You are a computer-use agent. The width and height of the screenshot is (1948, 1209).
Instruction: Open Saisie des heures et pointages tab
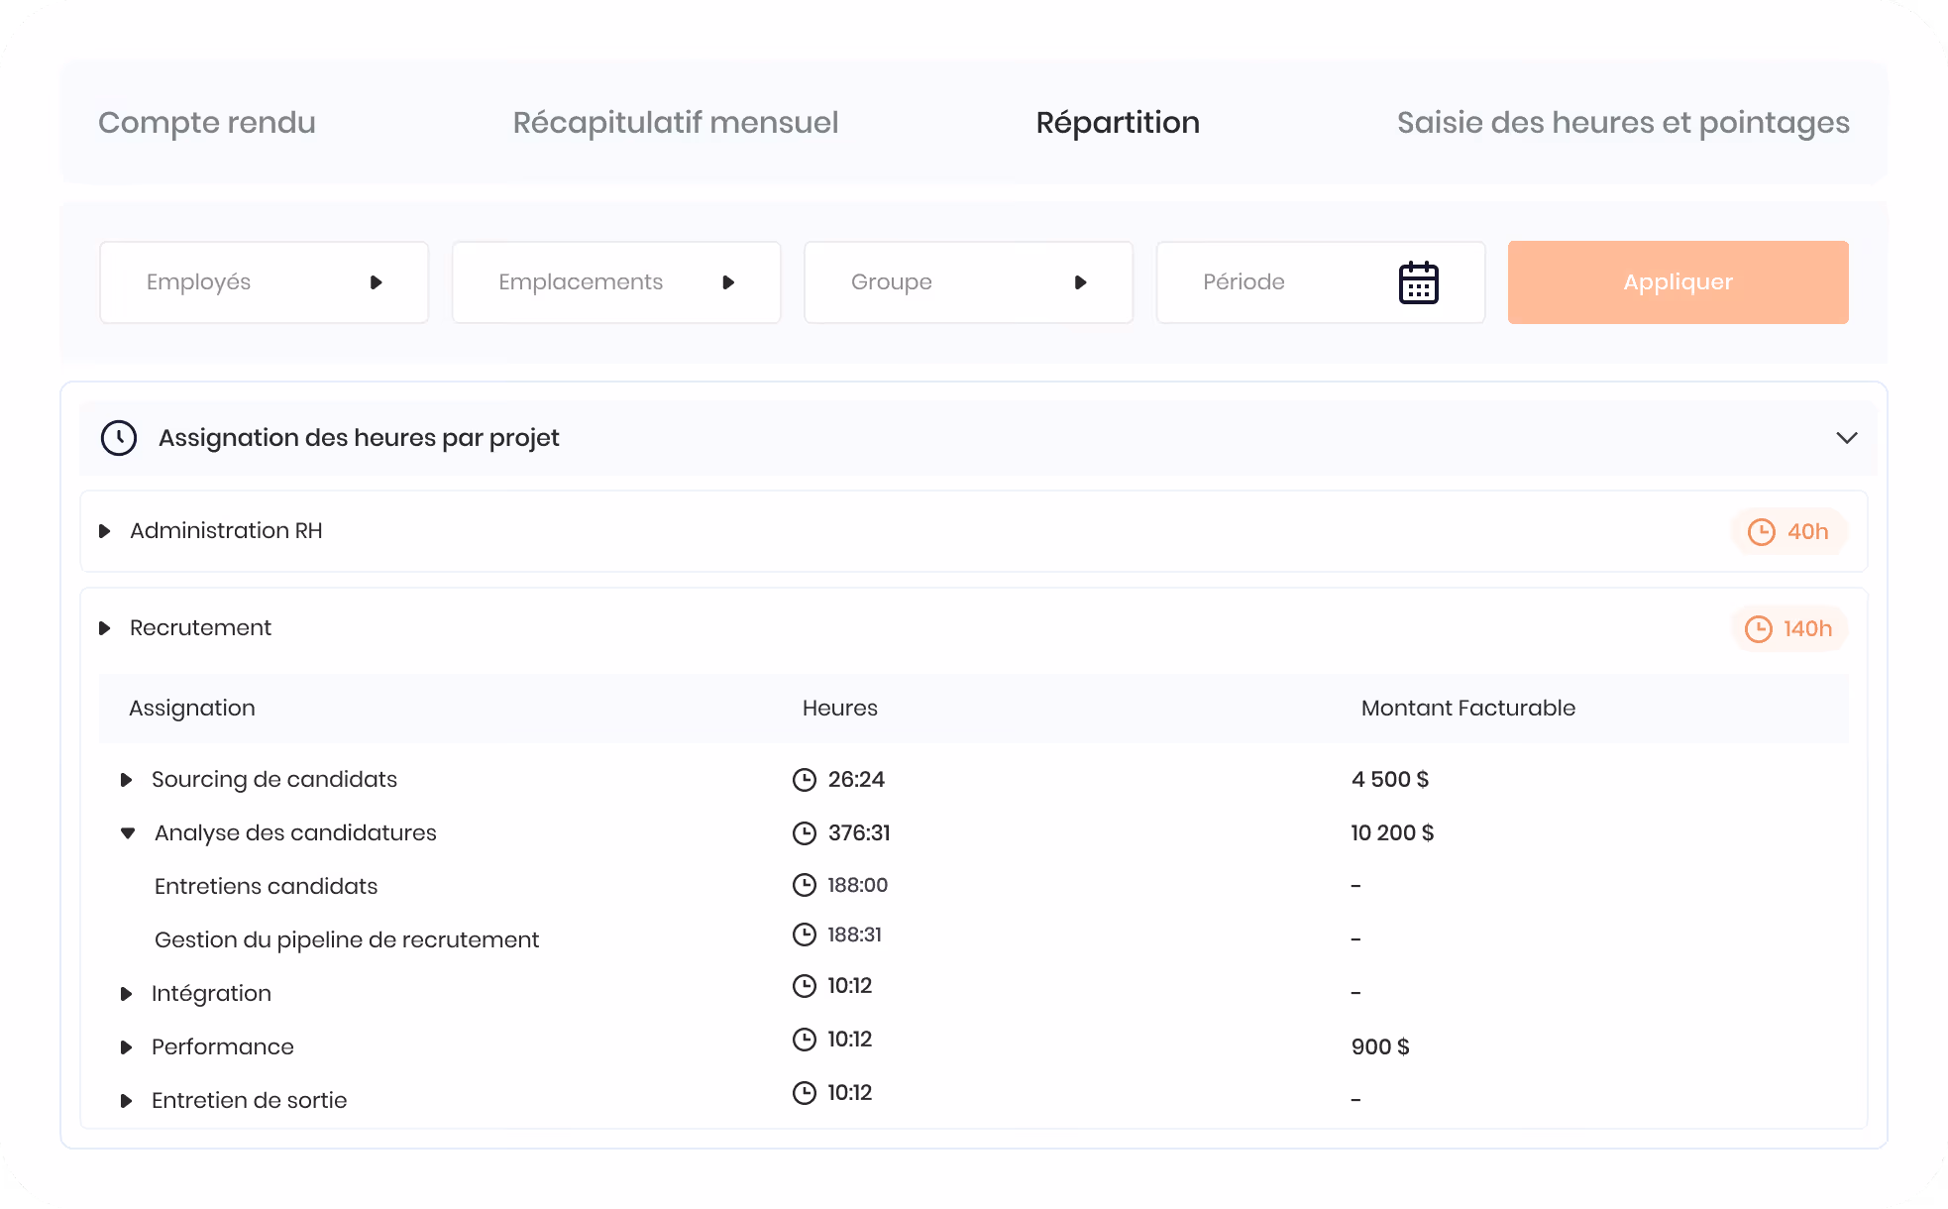click(x=1623, y=122)
